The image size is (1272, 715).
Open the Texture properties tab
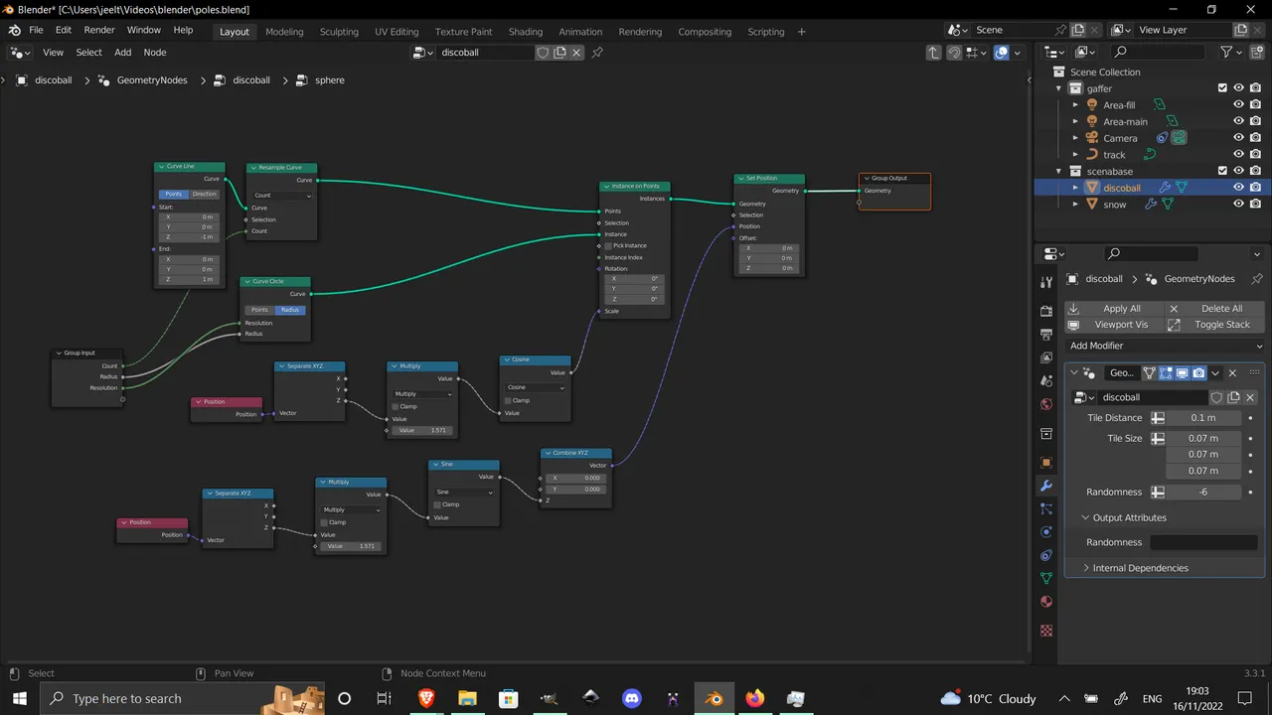(1045, 630)
